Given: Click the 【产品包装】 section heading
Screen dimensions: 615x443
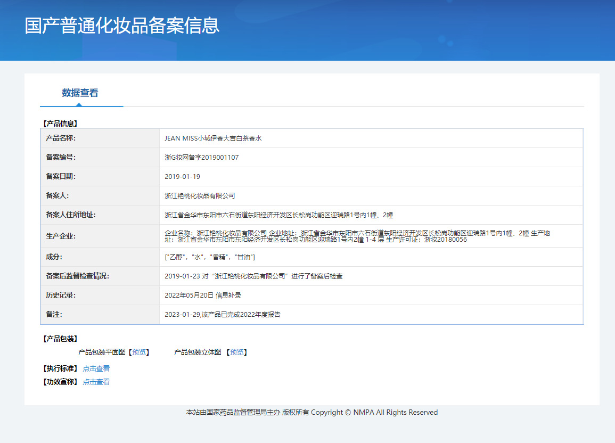Looking at the screenshot, I should pos(60,339).
